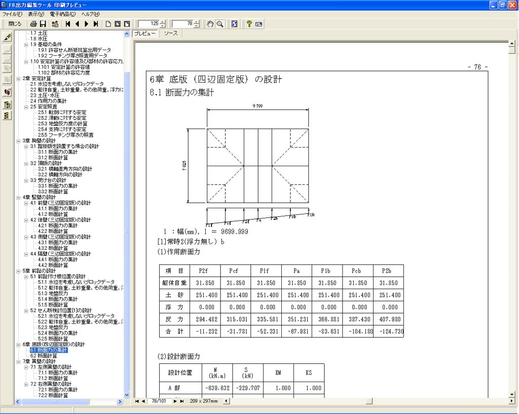Click the collapse tree sidebar icon
519x414 pixels.
[7, 116]
